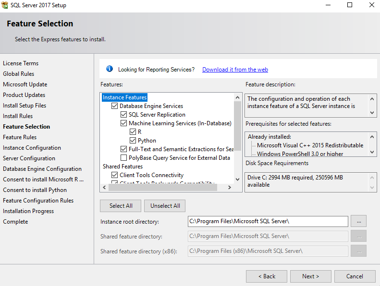Screen dimensions: 380x286
Task: Select Global Rules step in sidebar
Action: (x=18, y=74)
